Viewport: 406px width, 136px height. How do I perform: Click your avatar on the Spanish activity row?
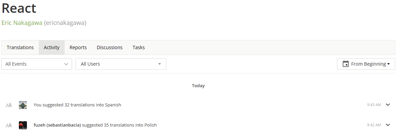tap(23, 105)
